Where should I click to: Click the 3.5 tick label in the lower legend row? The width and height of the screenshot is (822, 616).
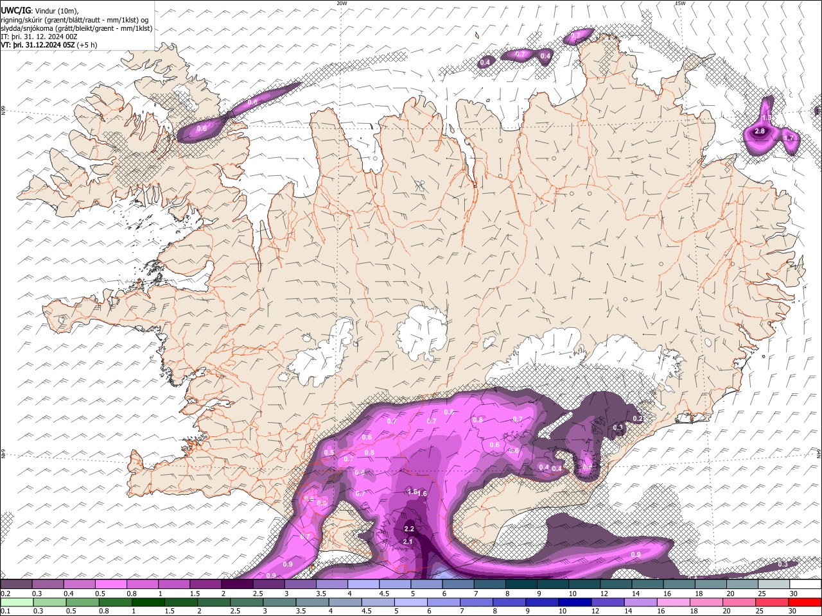[x=301, y=611]
